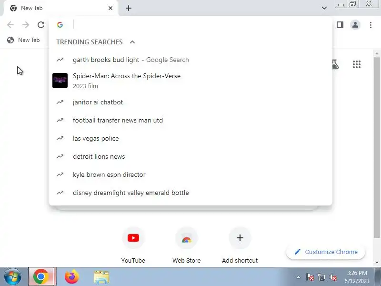Select suggestion janitor ai chatbot

(190, 102)
